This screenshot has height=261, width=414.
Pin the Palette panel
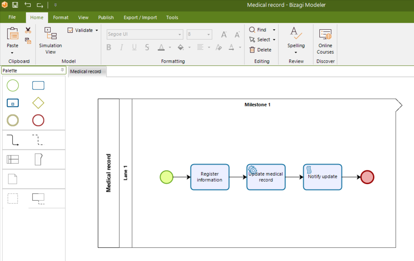pos(62,70)
